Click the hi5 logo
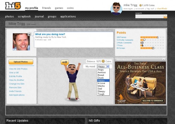Image resolution: width=175 pixels, height=124 pixels. pyautogui.click(x=12, y=6)
